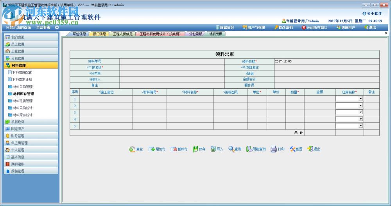
Task: Select the 领料出库 tab
Action: [215, 34]
